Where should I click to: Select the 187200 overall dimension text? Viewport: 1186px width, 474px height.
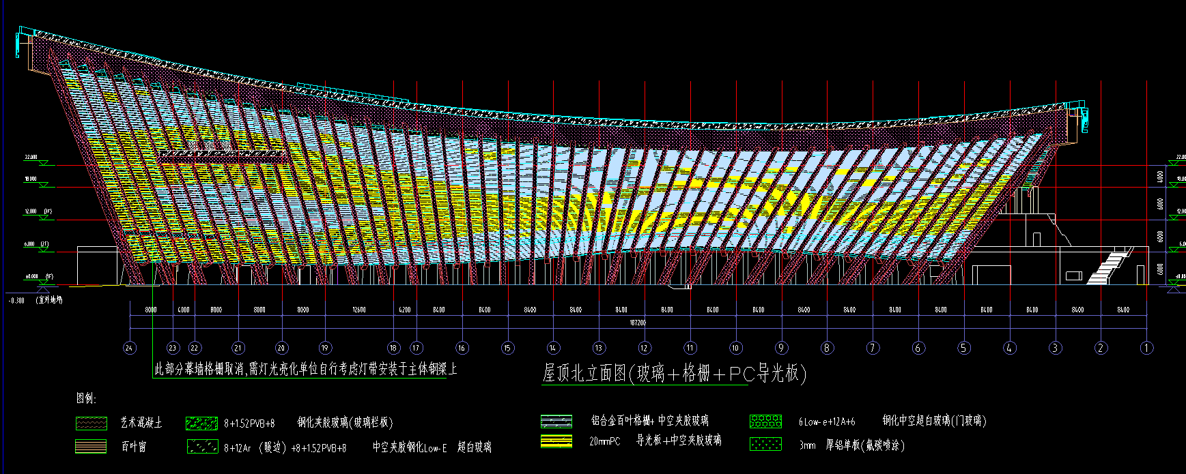pos(636,322)
